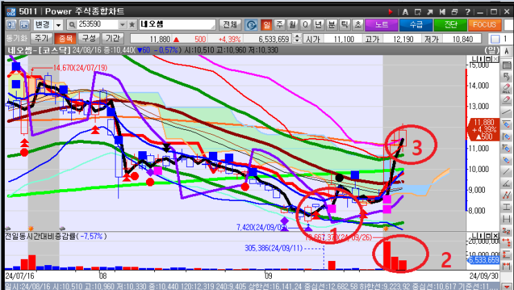The height and width of the screenshot is (290, 514).
Task: Select the monthly (월) period toggle
Action: coord(293,25)
